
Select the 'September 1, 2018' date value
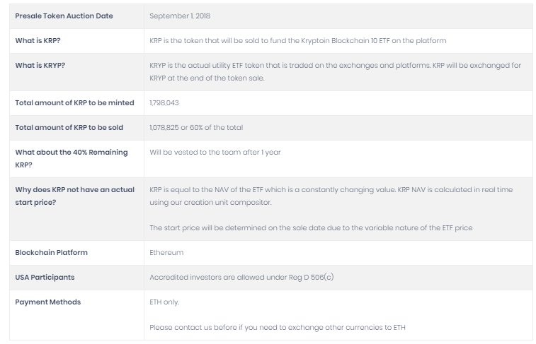tap(180, 16)
